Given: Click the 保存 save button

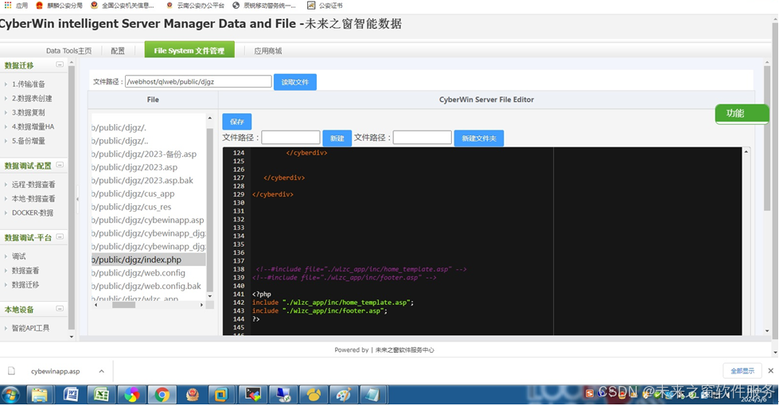Looking at the screenshot, I should click(237, 122).
